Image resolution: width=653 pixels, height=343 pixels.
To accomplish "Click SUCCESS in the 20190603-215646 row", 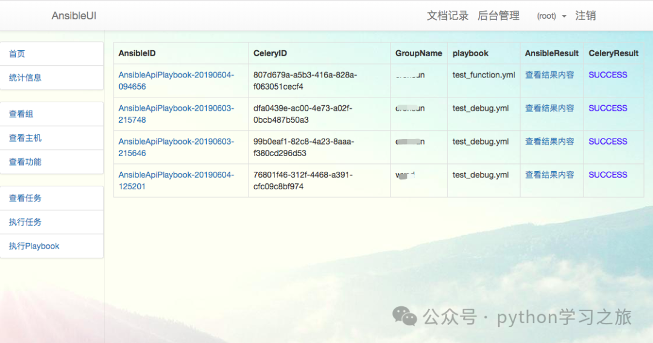I will coord(608,142).
